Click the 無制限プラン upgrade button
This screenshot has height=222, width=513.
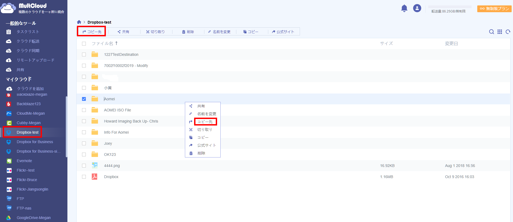(x=494, y=9)
